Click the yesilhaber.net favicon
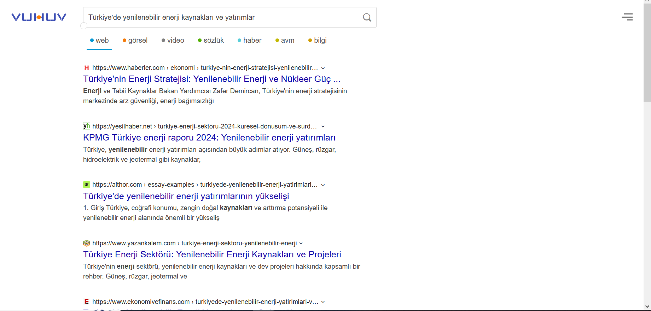The image size is (651, 311). [x=87, y=126]
